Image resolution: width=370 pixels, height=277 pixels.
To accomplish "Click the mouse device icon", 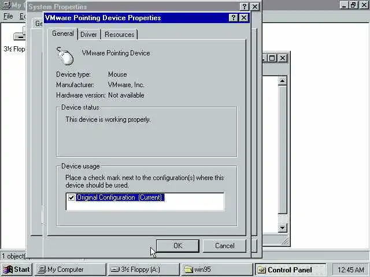I will [65, 56].
